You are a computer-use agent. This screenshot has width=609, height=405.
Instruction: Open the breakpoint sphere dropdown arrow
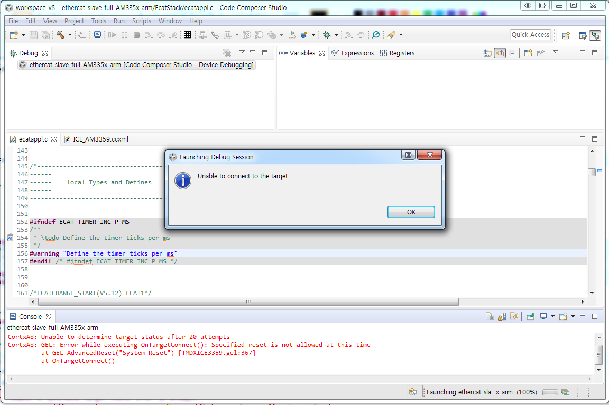[313, 35]
